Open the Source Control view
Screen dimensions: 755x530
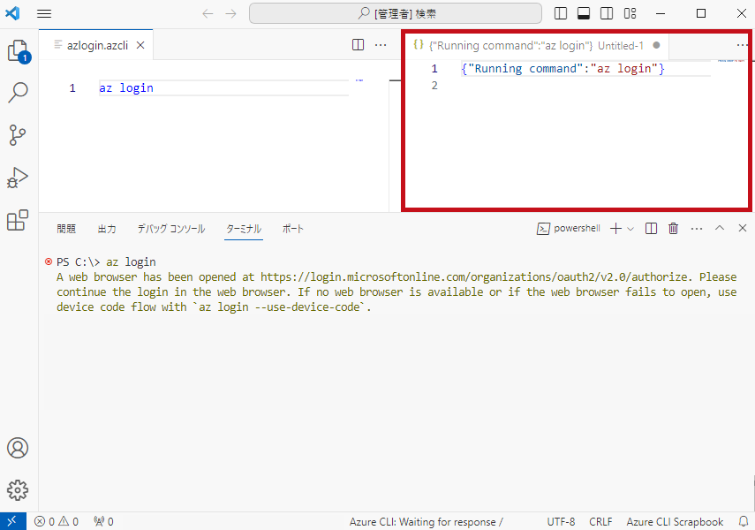[x=18, y=135]
